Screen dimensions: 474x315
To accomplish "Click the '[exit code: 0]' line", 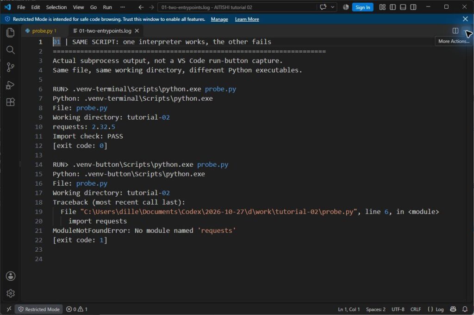I will 80,145.
